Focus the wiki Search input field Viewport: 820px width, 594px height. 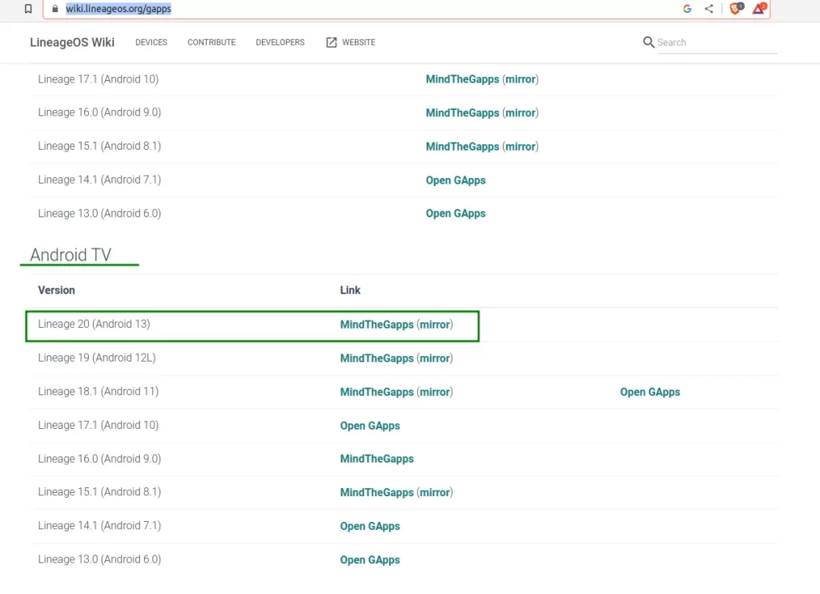click(717, 42)
